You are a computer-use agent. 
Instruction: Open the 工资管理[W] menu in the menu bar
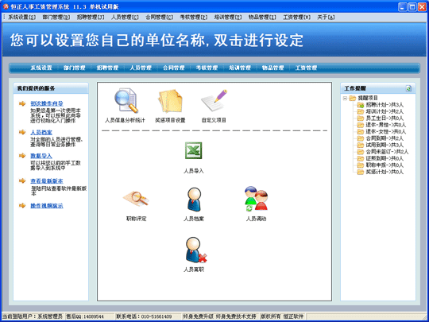coord(296,17)
